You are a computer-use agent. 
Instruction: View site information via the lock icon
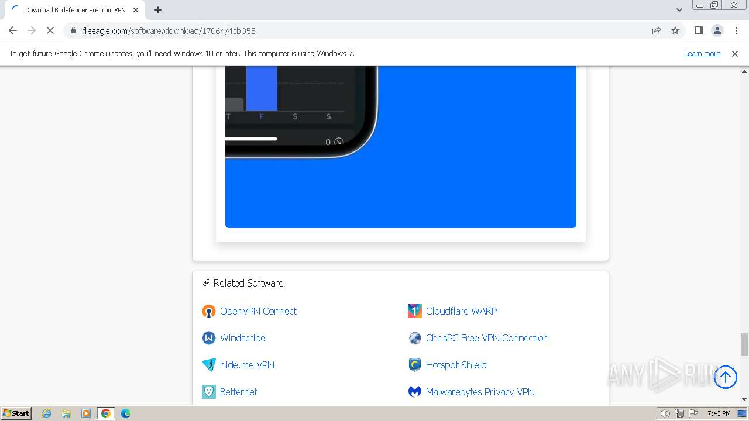tap(73, 30)
